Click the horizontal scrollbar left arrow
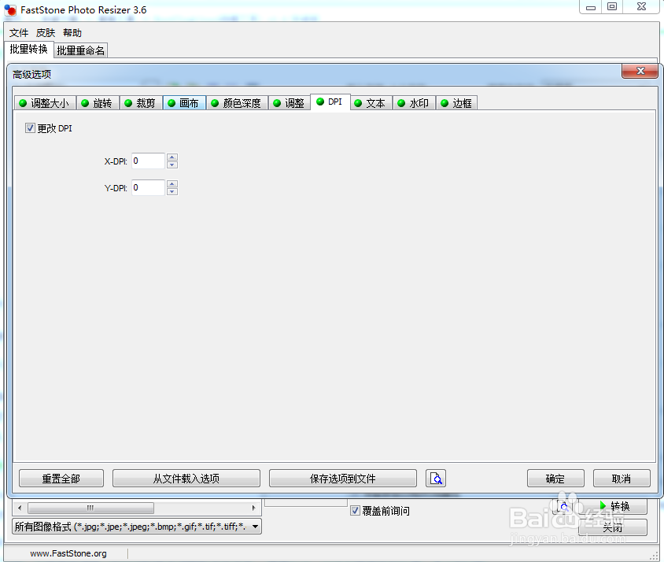The image size is (664, 562). pos(20,508)
